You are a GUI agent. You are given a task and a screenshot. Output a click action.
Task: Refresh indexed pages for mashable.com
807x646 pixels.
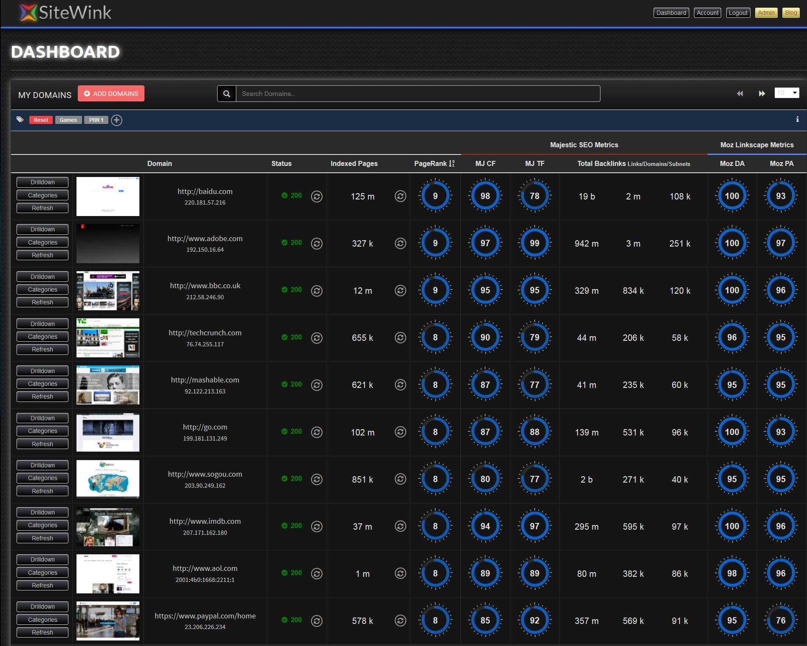pos(400,385)
